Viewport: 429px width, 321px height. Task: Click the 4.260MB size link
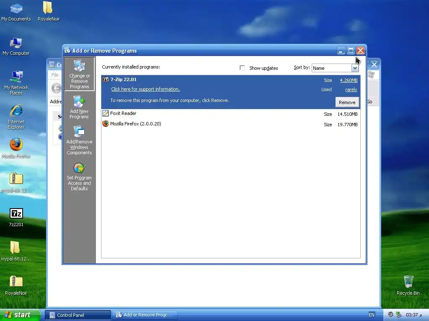pos(349,80)
